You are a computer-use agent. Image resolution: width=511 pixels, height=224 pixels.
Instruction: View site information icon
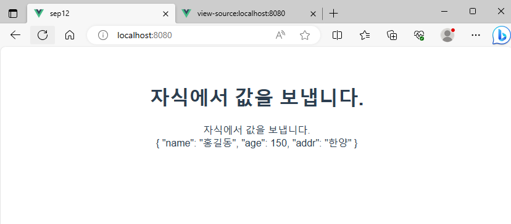[103, 35]
